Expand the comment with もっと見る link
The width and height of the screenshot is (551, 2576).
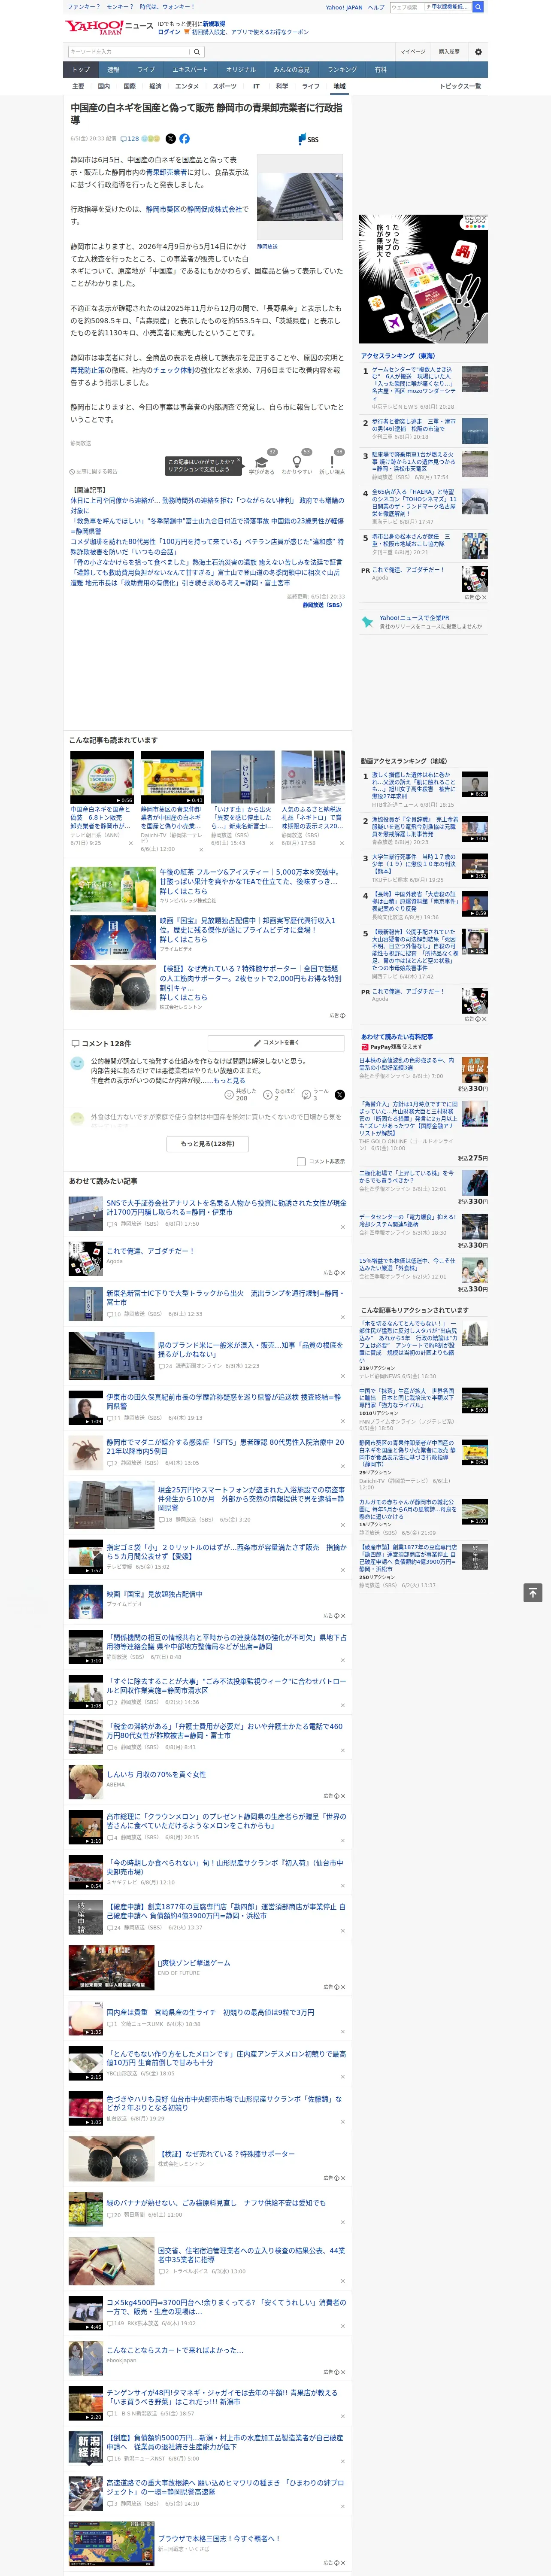[229, 1080]
